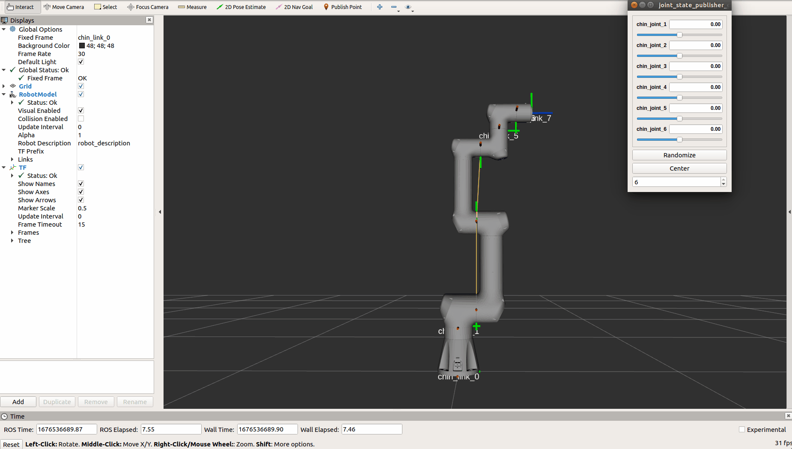This screenshot has height=449, width=792.
Task: Pick the Measure tool
Action: [x=192, y=7]
